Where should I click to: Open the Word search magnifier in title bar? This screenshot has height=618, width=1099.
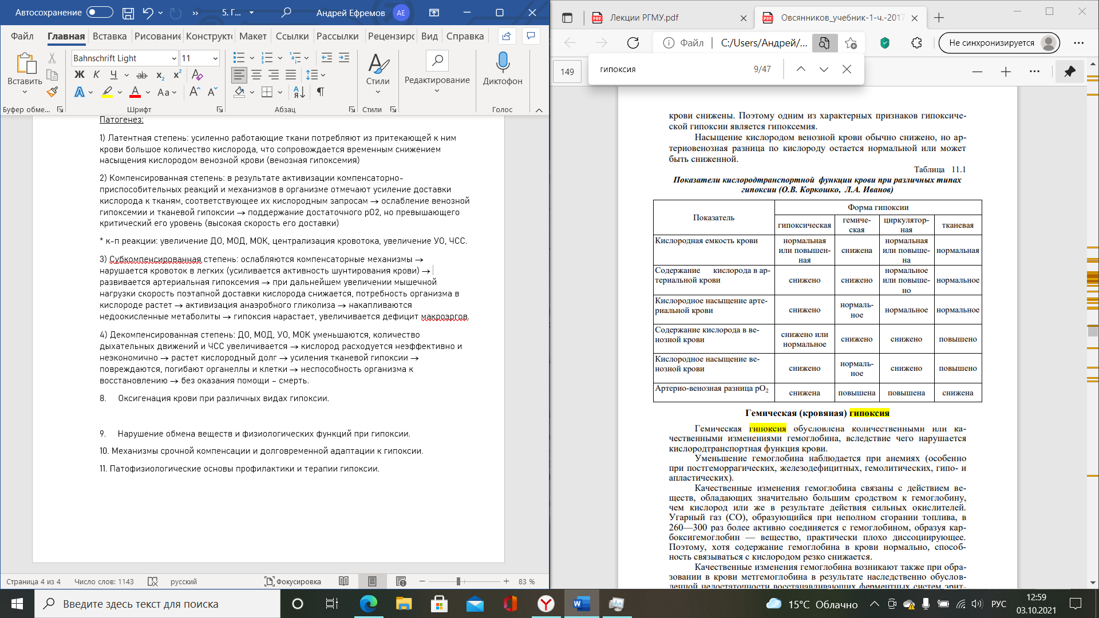286,13
